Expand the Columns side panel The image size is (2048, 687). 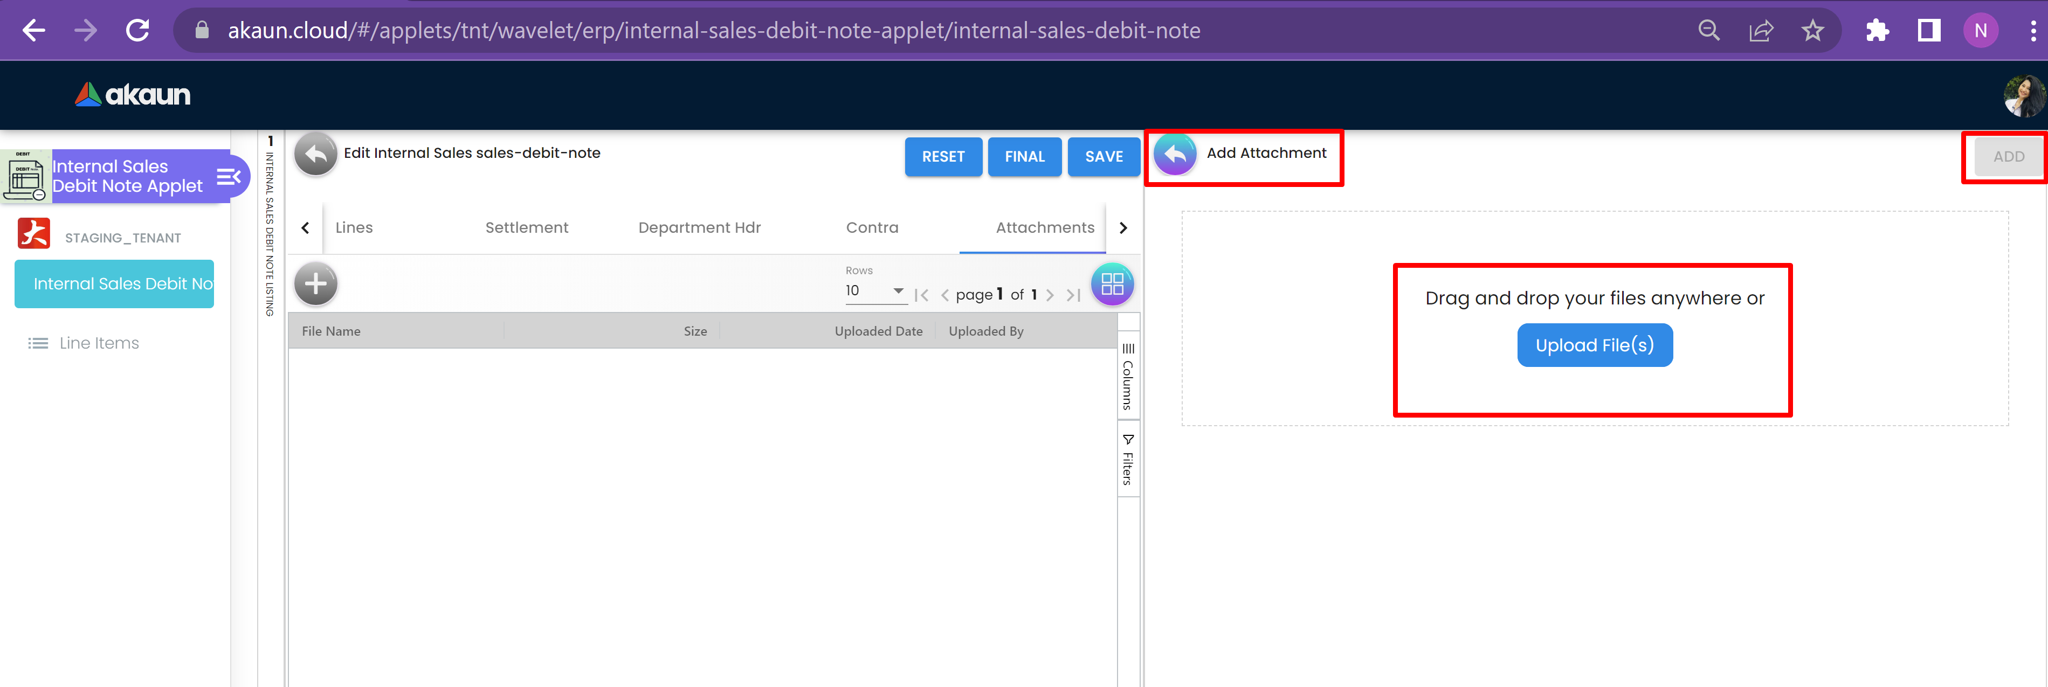coord(1127,377)
